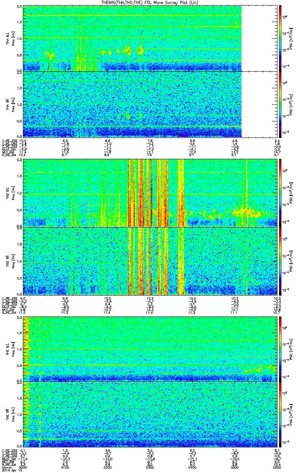Select the '0400' time tick label
296x473 pixels.
[x=192, y=468]
